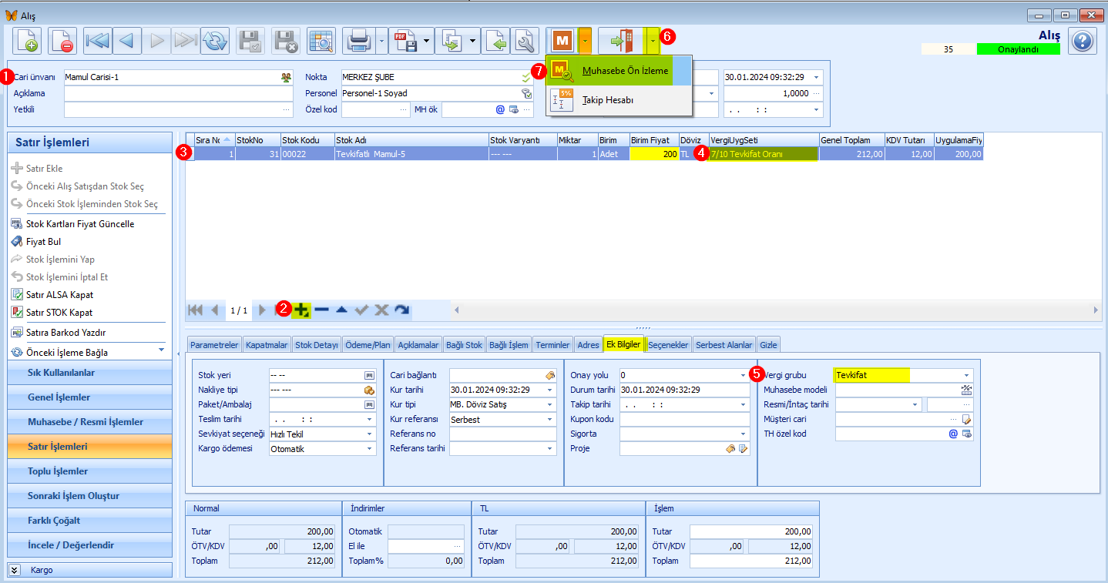This screenshot has width=1108, height=583.
Task: Click the printer icon in toolbar
Action: pyautogui.click(x=359, y=40)
